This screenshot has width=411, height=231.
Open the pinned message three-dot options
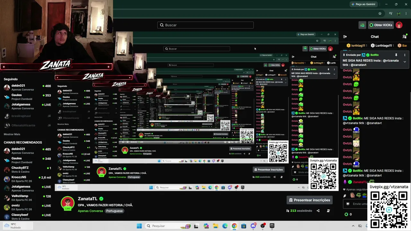(x=405, y=55)
